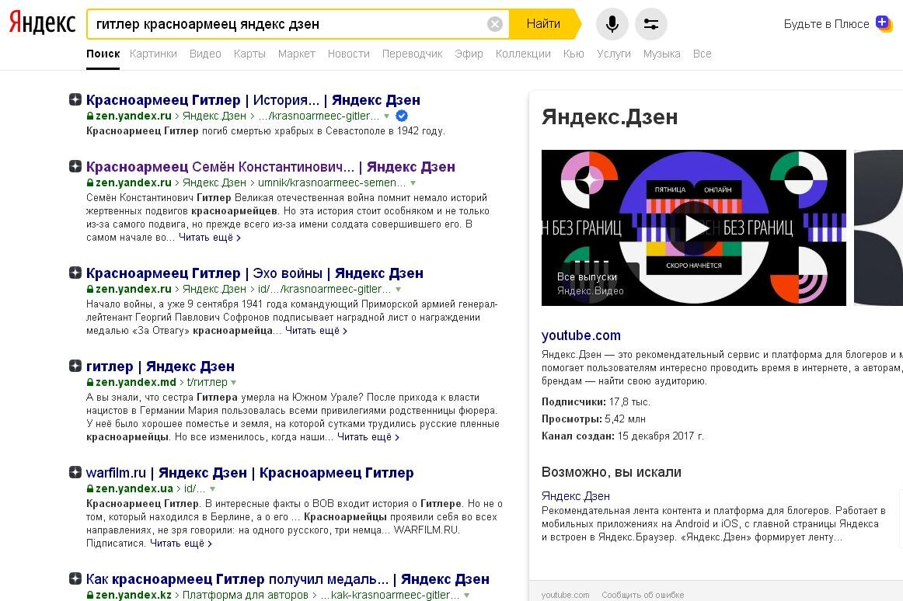This screenshot has width=903, height=601.
Task: Expand dropdown arrow after t/гитлер URL
Action: pyautogui.click(x=233, y=383)
